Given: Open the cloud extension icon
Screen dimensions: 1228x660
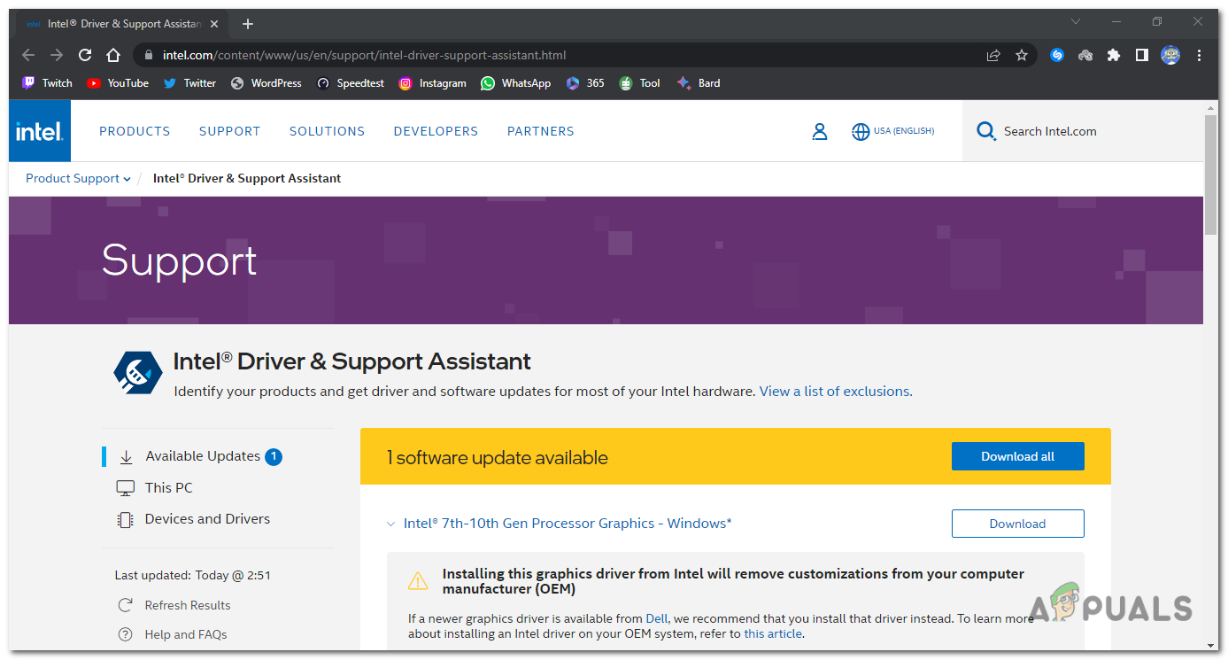Looking at the screenshot, I should pyautogui.click(x=1085, y=55).
